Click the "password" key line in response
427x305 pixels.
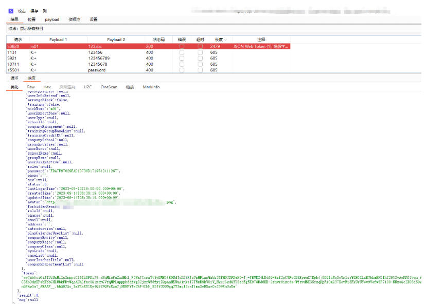coord(74,171)
